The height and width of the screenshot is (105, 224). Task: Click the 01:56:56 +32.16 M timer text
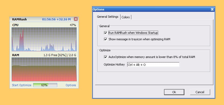pyautogui.click(x=56, y=19)
